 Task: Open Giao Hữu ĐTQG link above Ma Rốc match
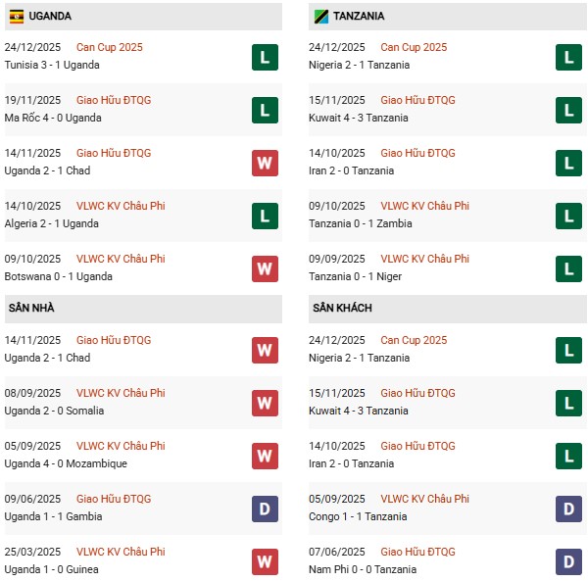pos(114,100)
